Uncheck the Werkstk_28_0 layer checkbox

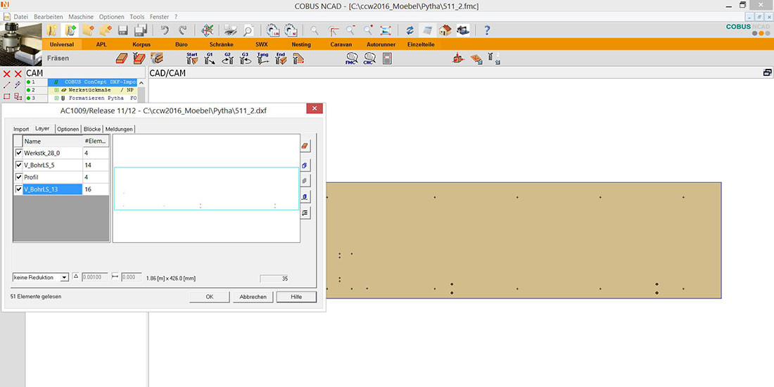point(19,153)
